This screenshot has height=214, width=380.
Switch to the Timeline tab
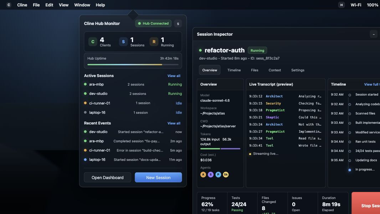[234, 70]
